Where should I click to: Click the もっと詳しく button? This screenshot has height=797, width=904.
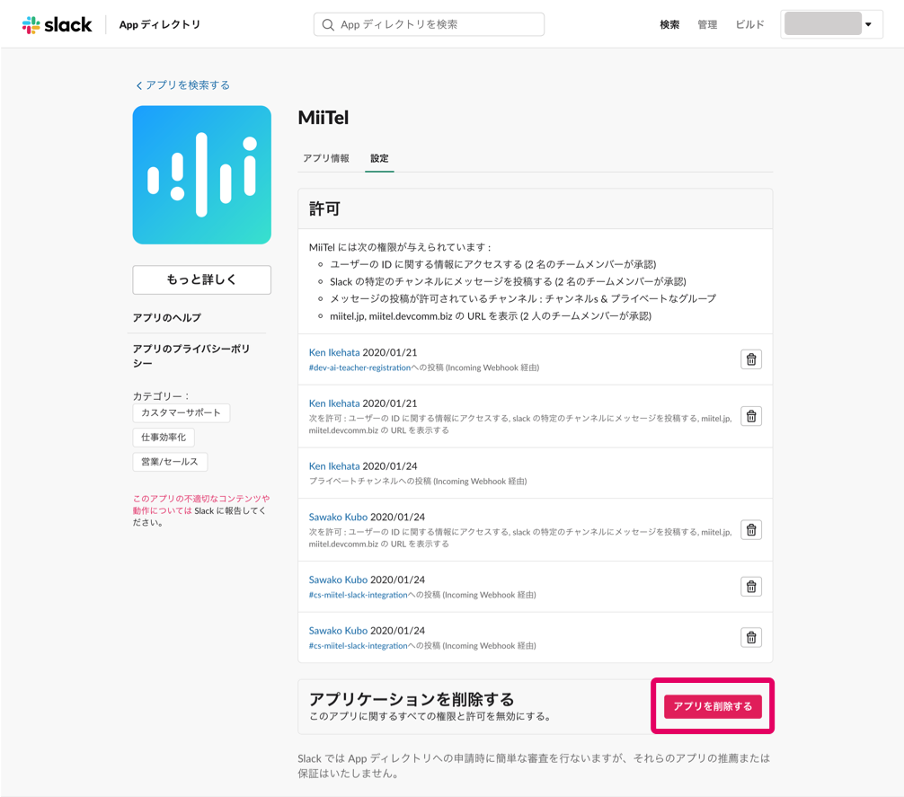coord(202,279)
